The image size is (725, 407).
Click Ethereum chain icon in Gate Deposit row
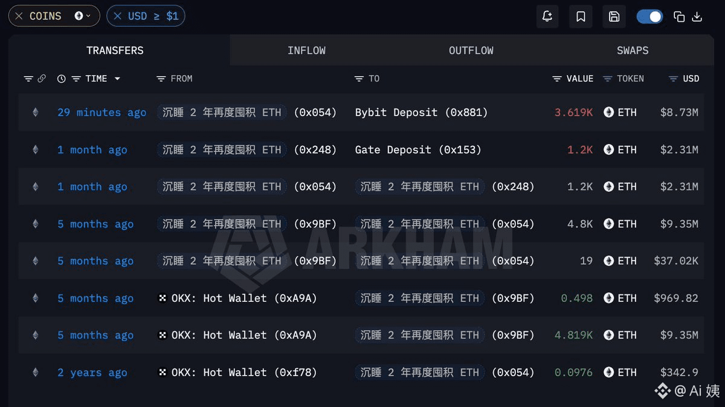(35, 150)
